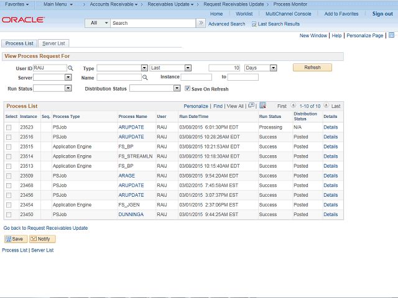The height and width of the screenshot is (298, 398).
Task: Click the User ID lookup magnifier icon
Action: 70,68
